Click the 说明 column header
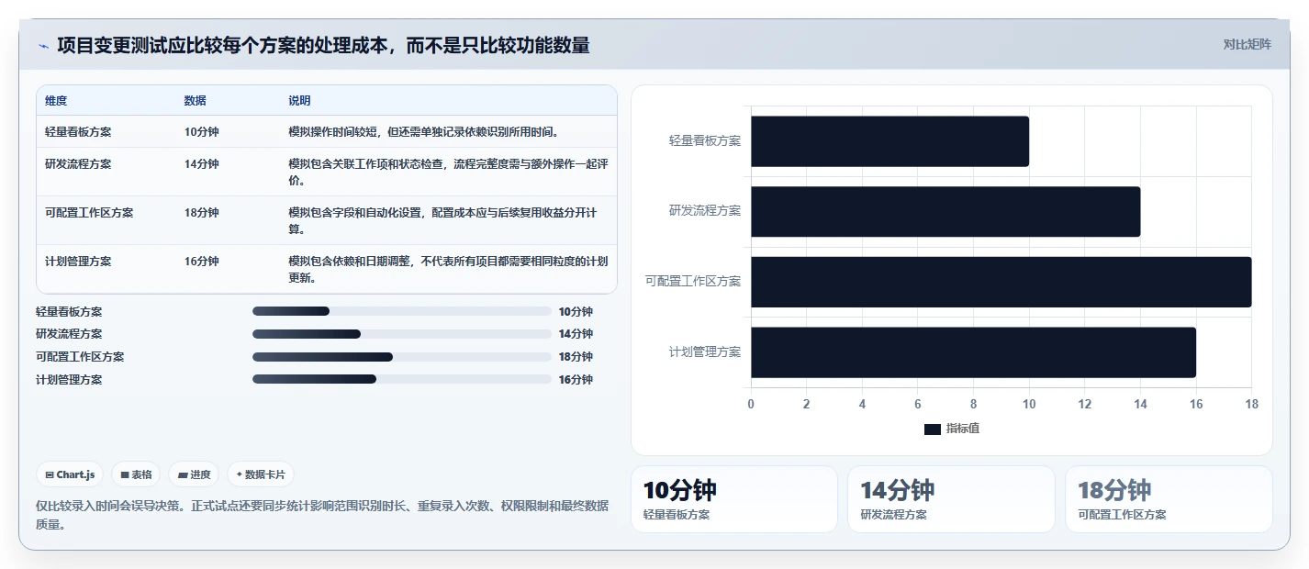The width and height of the screenshot is (1309, 569). coord(299,101)
